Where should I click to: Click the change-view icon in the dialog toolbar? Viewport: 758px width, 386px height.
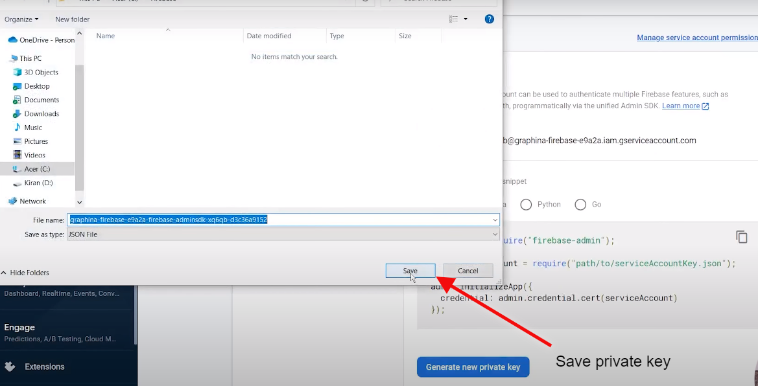click(453, 19)
